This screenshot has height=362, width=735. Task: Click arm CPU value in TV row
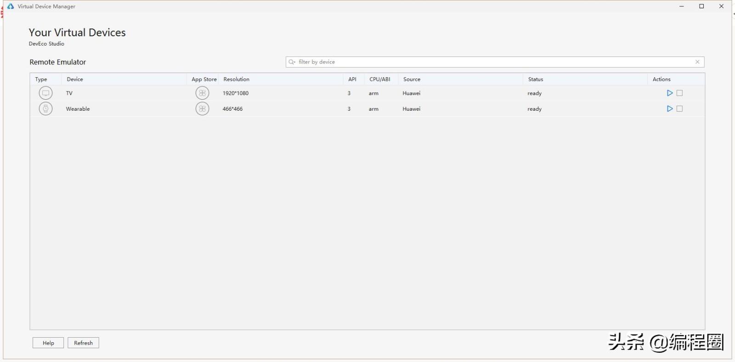coord(373,93)
